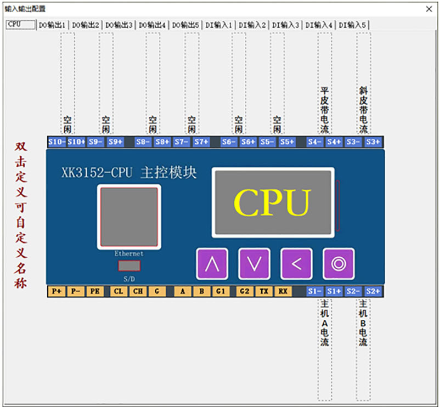The height and width of the screenshot is (407, 439).
Task: Go to the DO输出5 tab
Action: [x=185, y=25]
